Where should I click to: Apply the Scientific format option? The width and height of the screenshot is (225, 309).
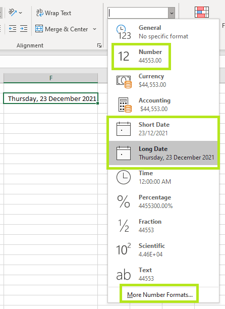pos(163,250)
